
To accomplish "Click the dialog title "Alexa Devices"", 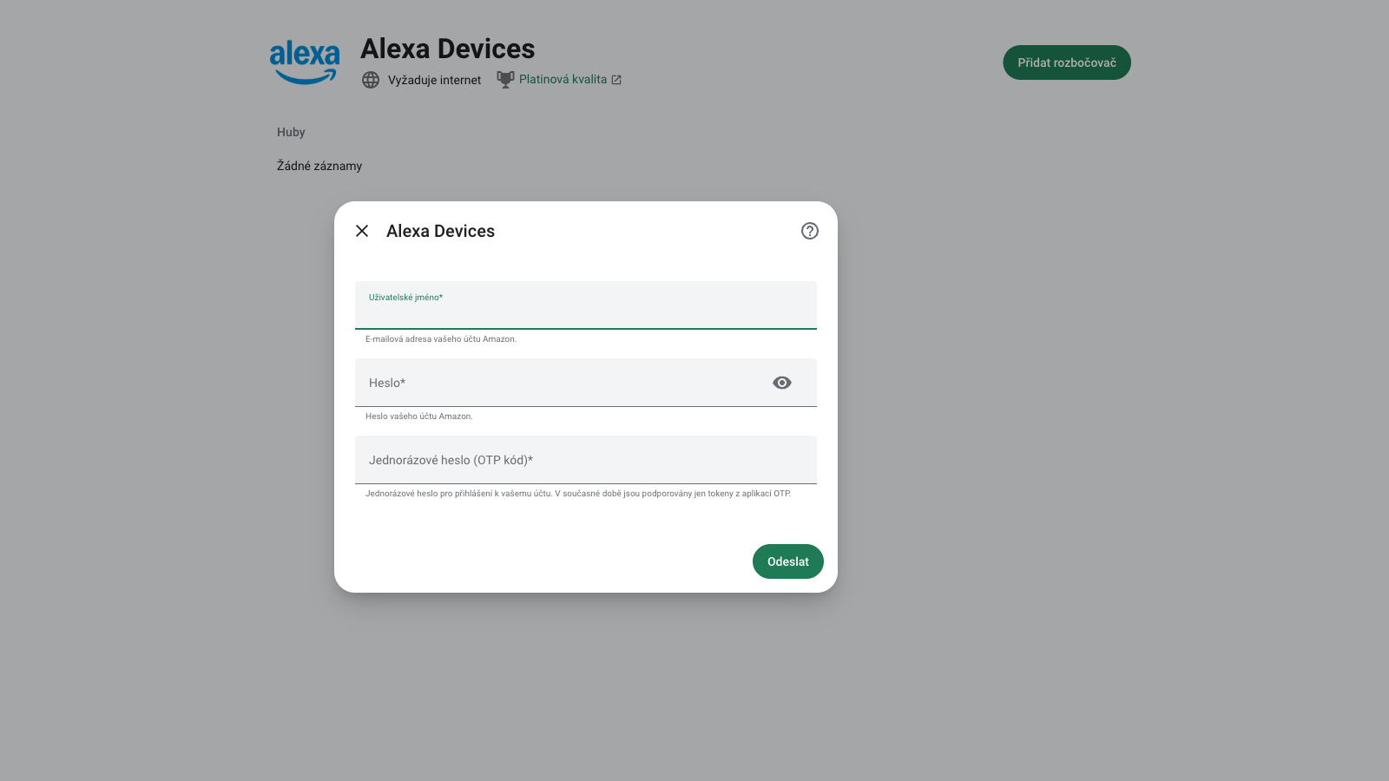I will click(440, 231).
